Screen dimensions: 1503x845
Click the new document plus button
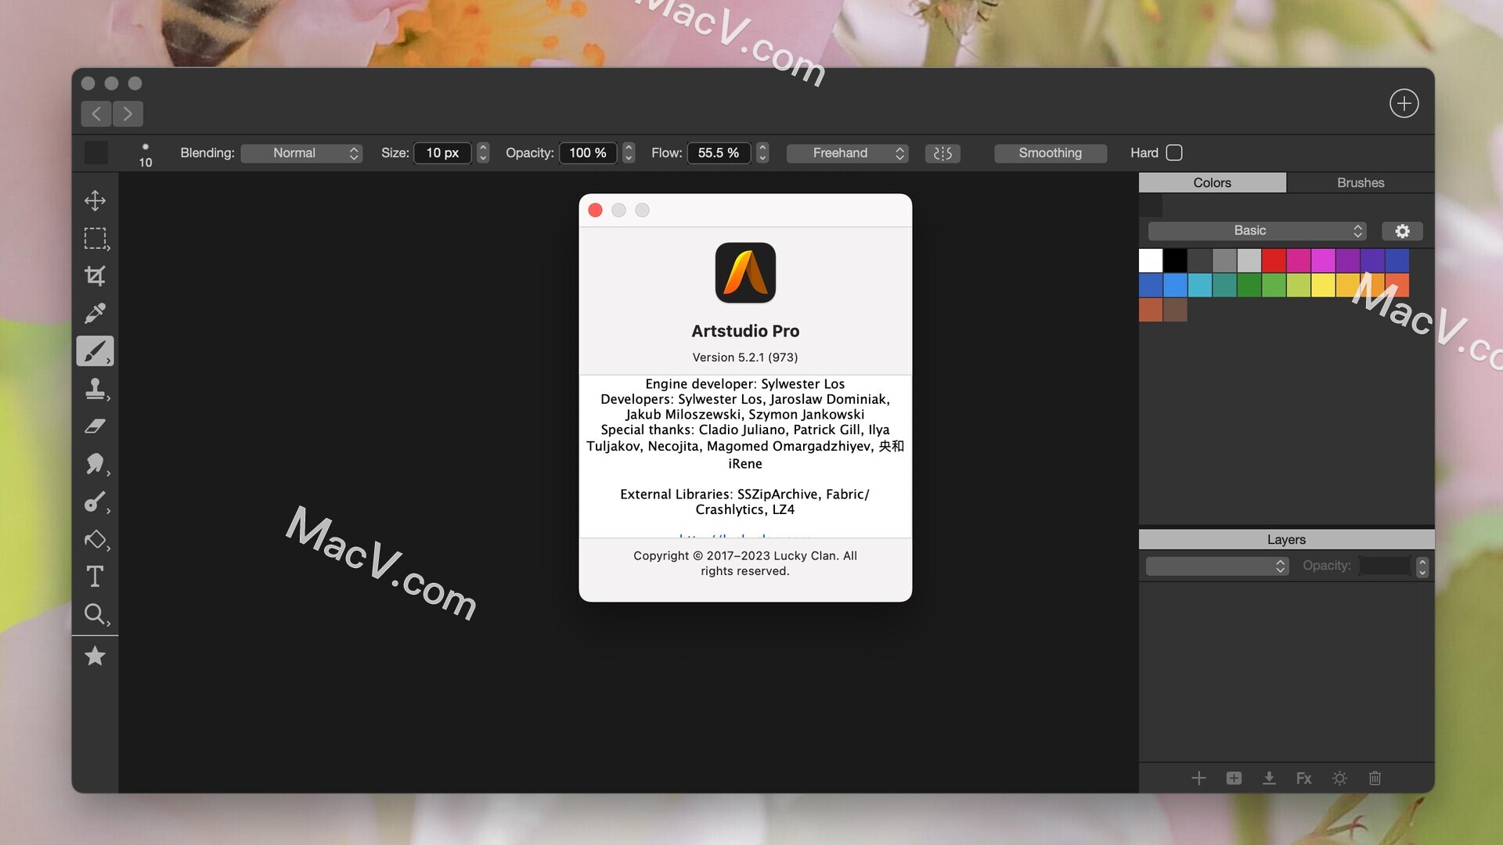coord(1404,103)
